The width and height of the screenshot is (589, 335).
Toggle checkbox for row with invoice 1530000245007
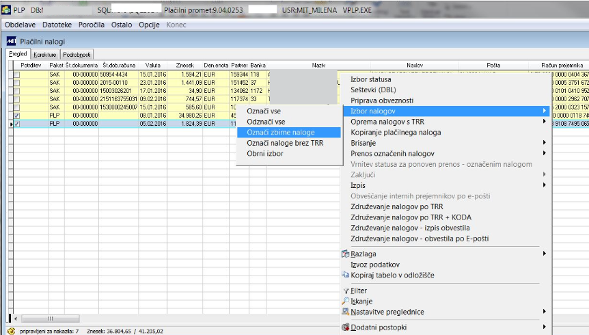[16, 107]
